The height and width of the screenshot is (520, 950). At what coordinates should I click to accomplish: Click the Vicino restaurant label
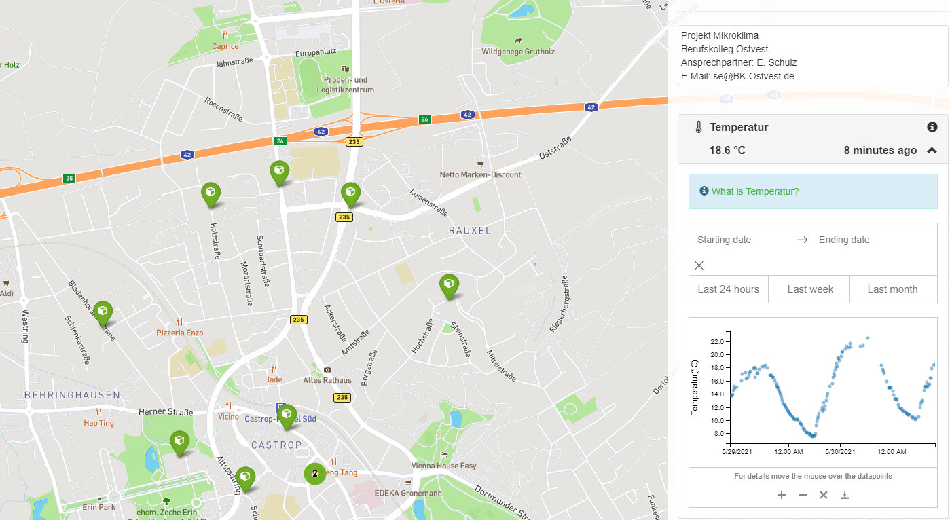228,416
